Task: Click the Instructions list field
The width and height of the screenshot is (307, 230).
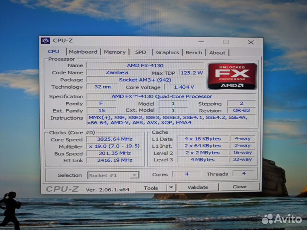Action: point(171,120)
